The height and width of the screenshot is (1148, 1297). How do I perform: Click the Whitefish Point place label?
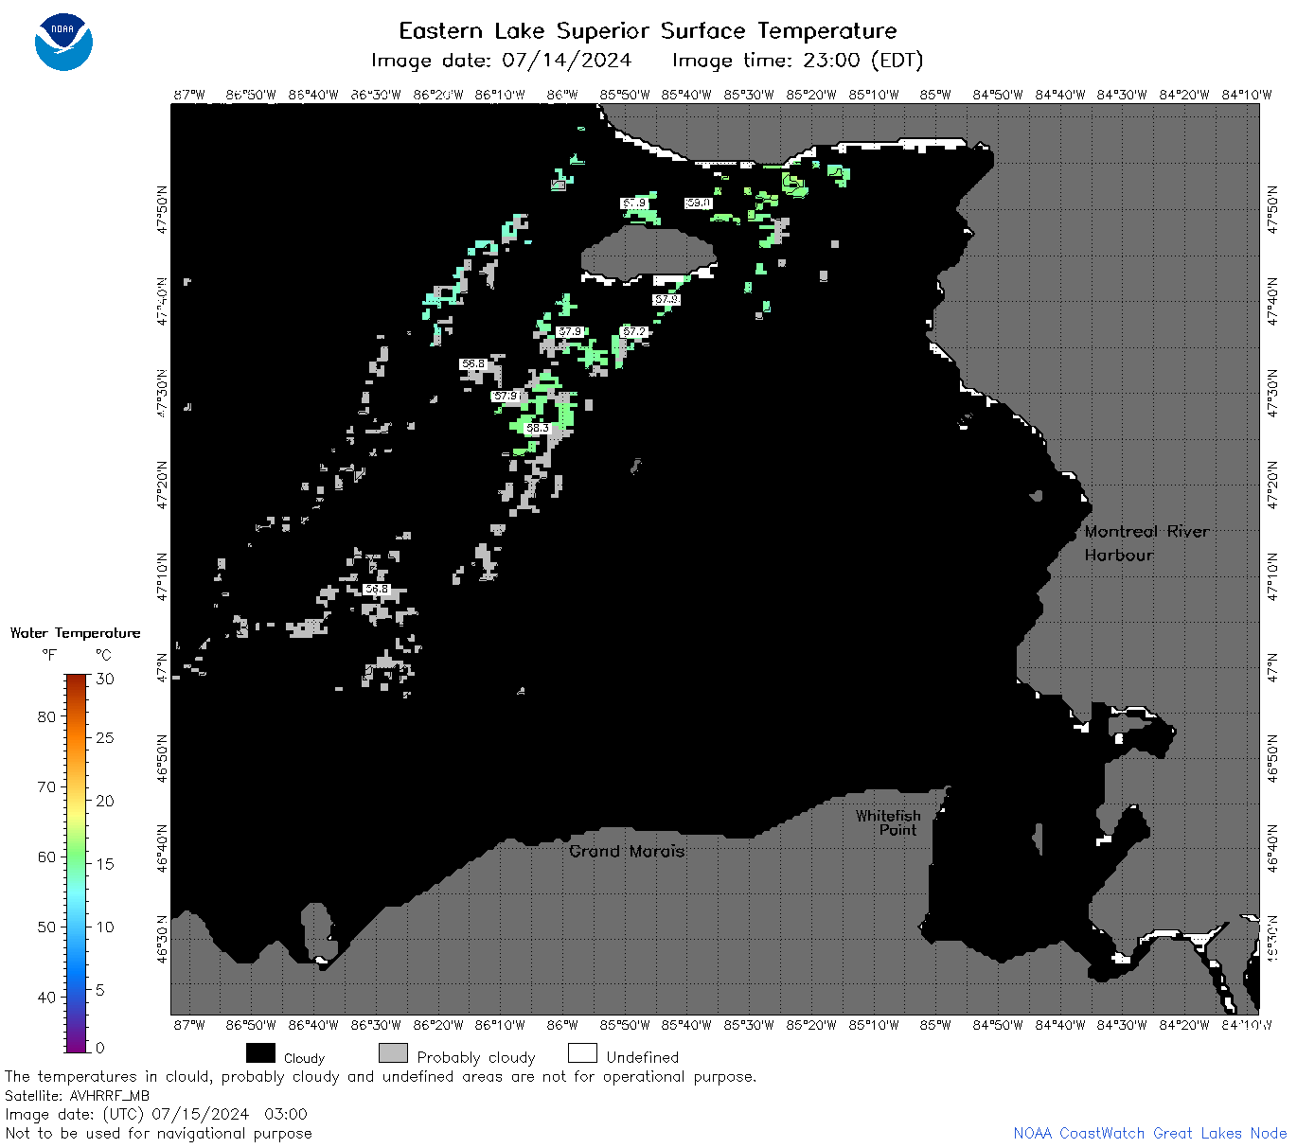[887, 822]
